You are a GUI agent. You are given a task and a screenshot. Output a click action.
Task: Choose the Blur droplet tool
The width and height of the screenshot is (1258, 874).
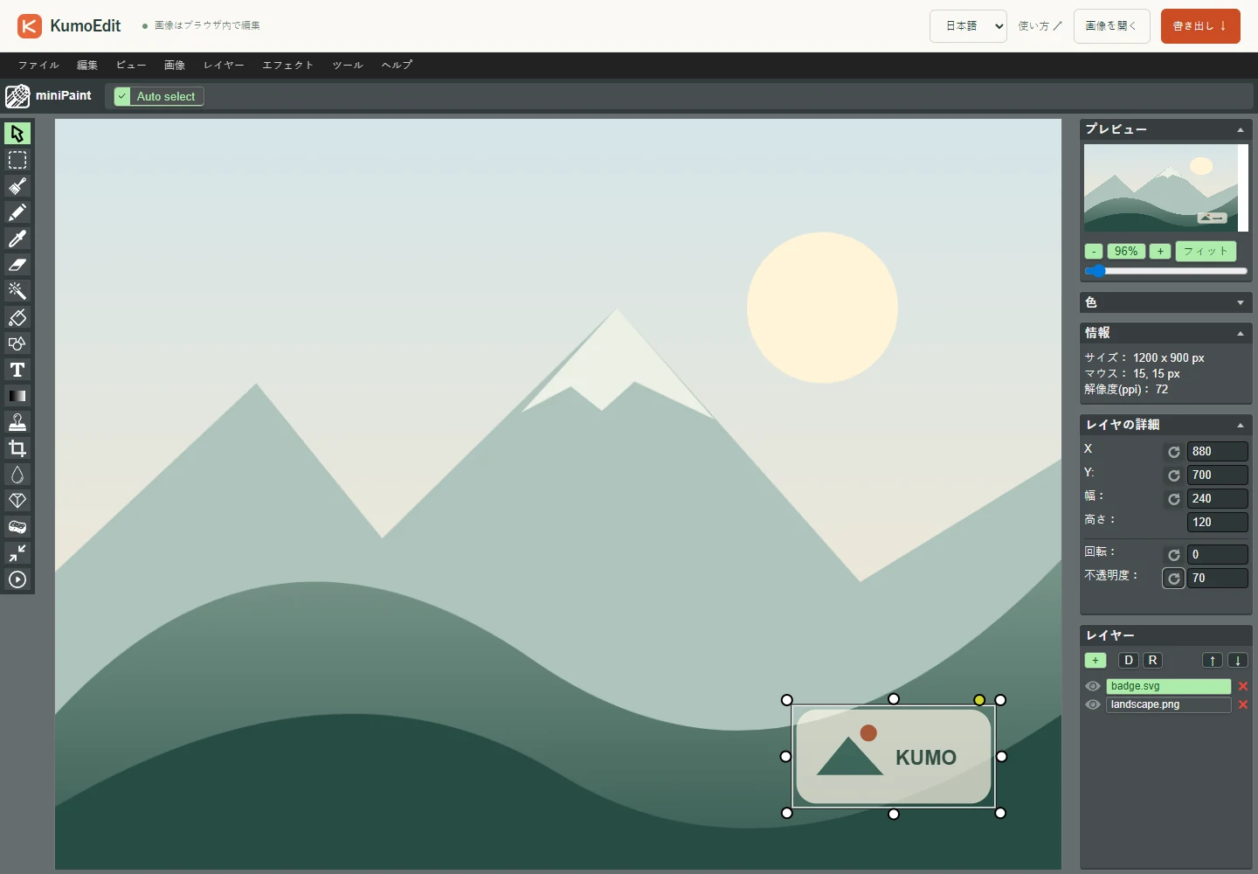tap(17, 475)
